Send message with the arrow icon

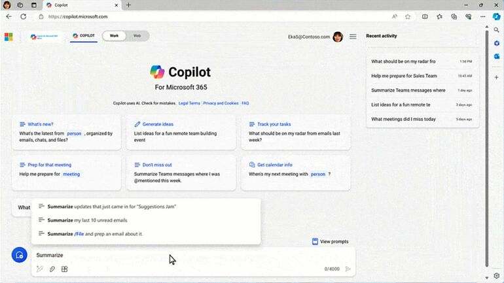[348, 269]
